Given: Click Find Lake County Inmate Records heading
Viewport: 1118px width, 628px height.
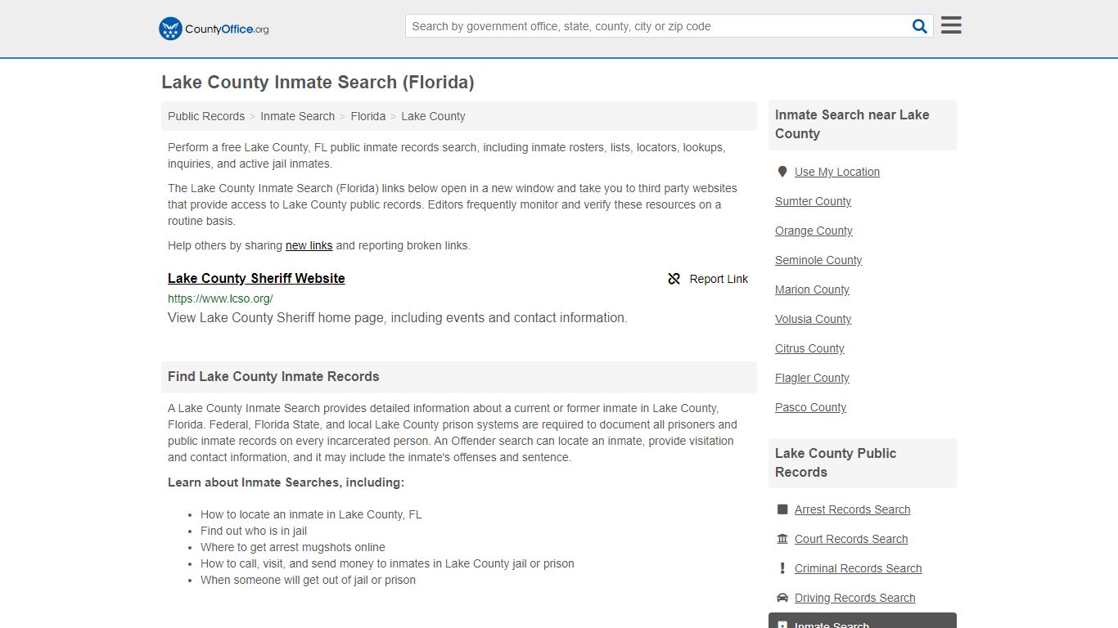Looking at the screenshot, I should click(x=273, y=377).
